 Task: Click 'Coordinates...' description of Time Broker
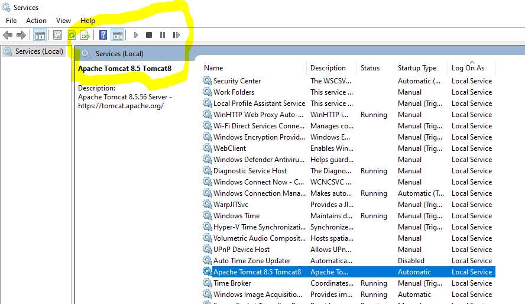(x=332, y=283)
